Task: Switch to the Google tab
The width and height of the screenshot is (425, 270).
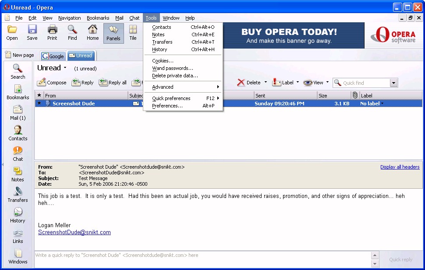Action: [53, 56]
